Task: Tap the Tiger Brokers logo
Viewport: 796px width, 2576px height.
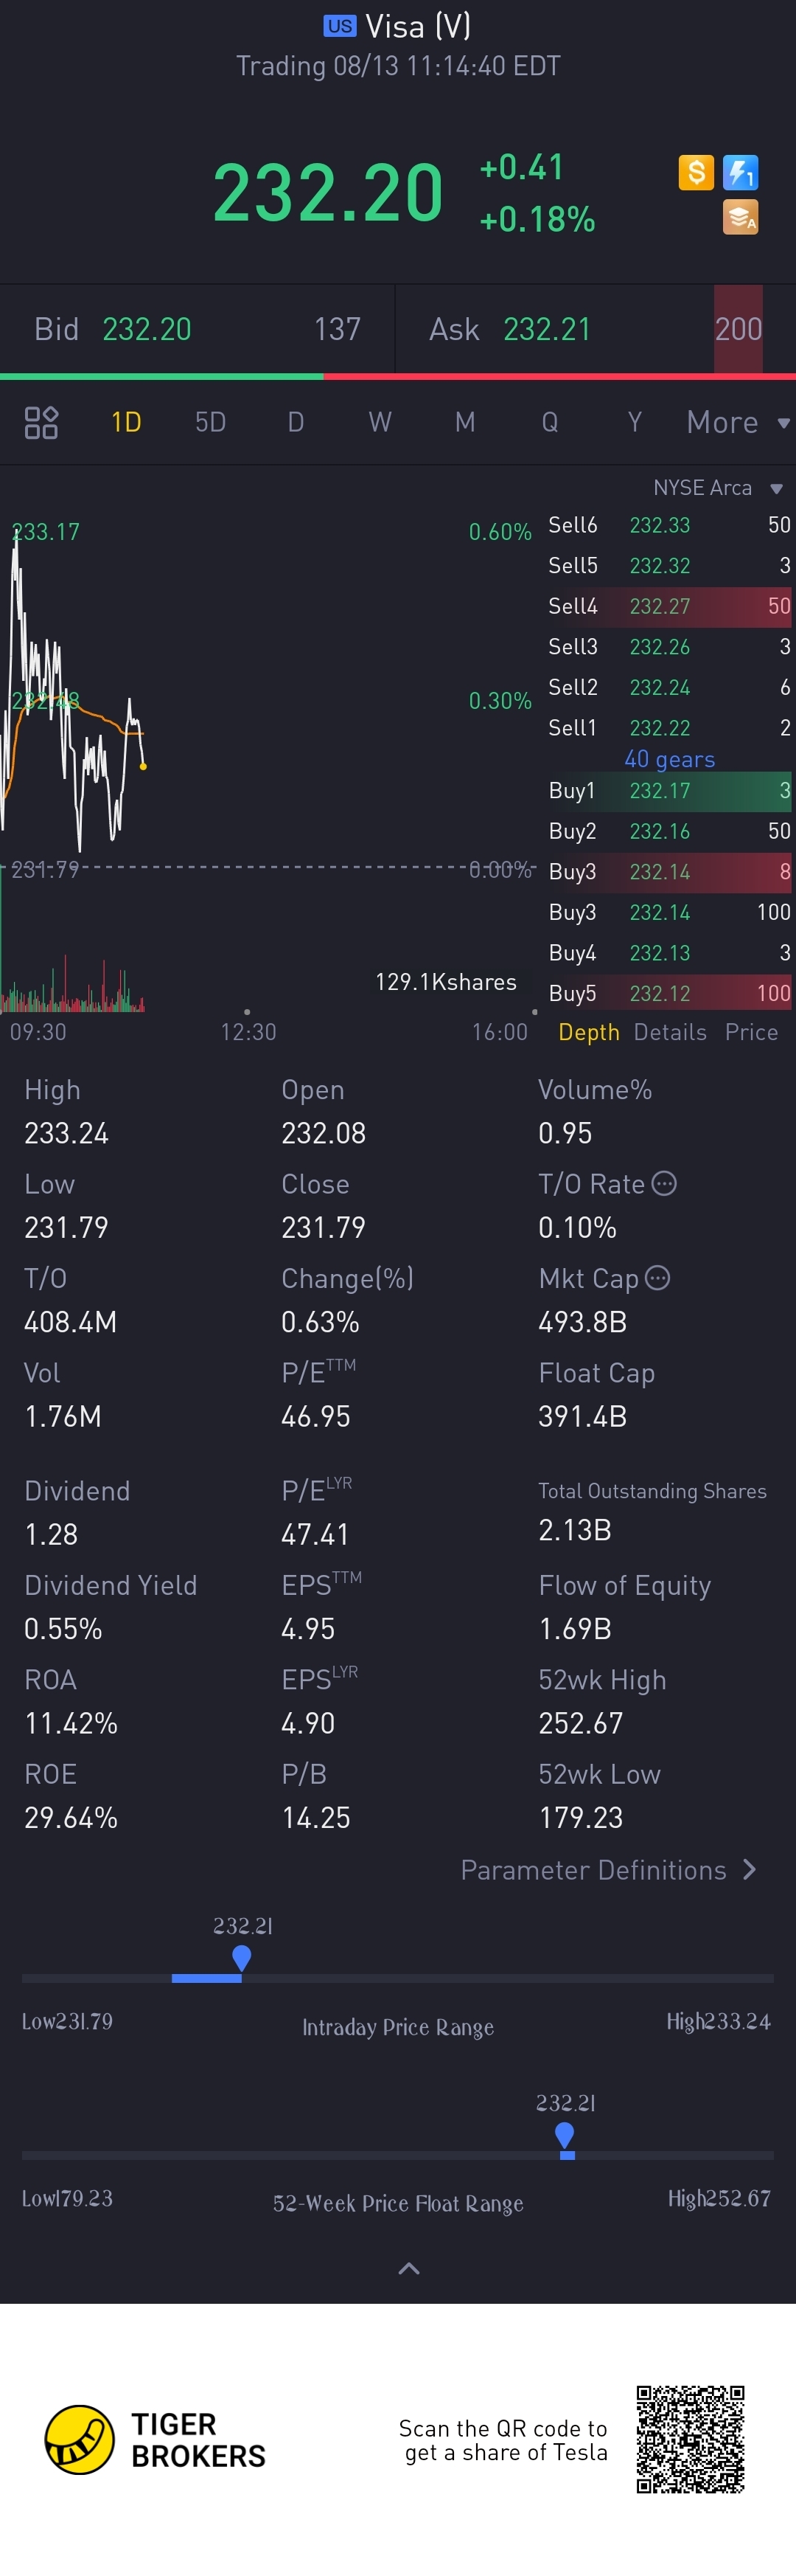Action: pyautogui.click(x=156, y=2440)
